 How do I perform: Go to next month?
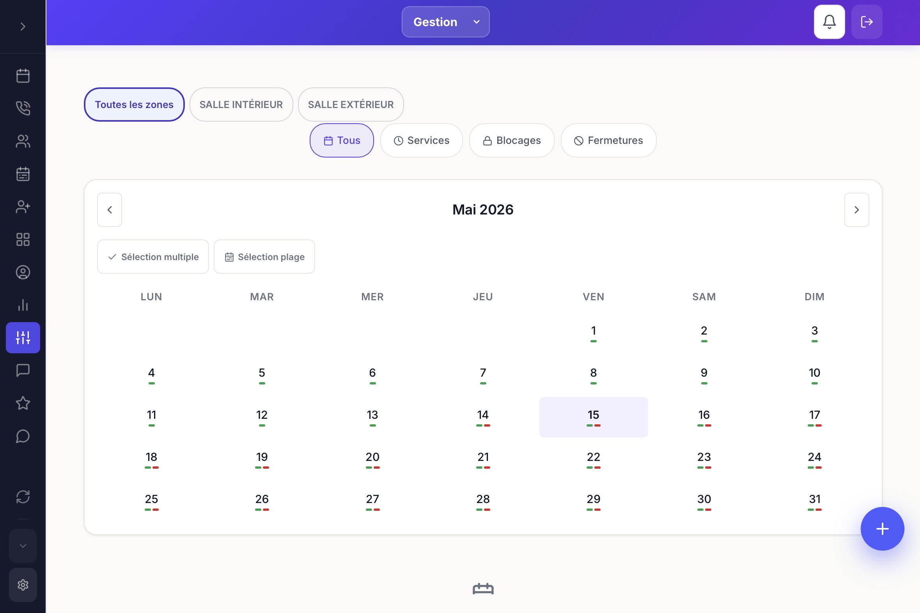[x=857, y=210]
